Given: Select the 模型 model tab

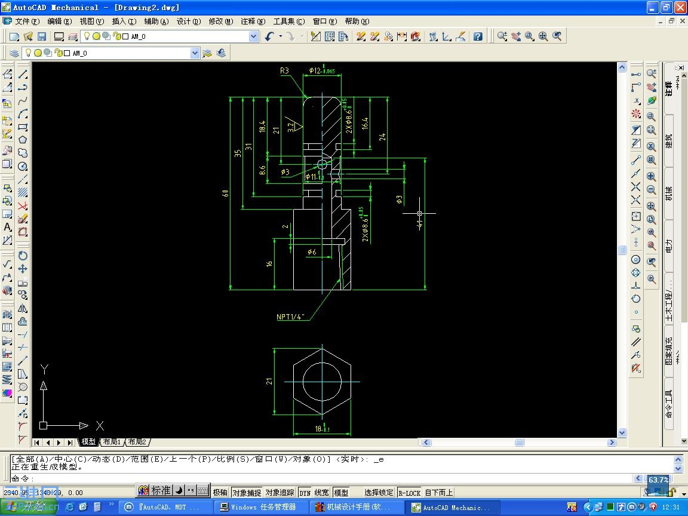Looking at the screenshot, I should (x=88, y=442).
